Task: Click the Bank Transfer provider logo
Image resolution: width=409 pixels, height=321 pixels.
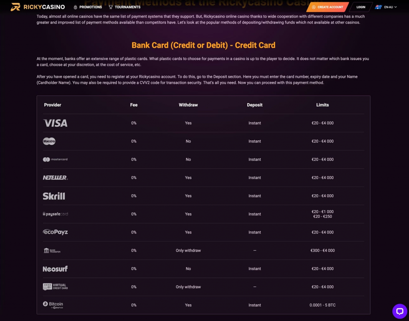Action: click(52, 251)
